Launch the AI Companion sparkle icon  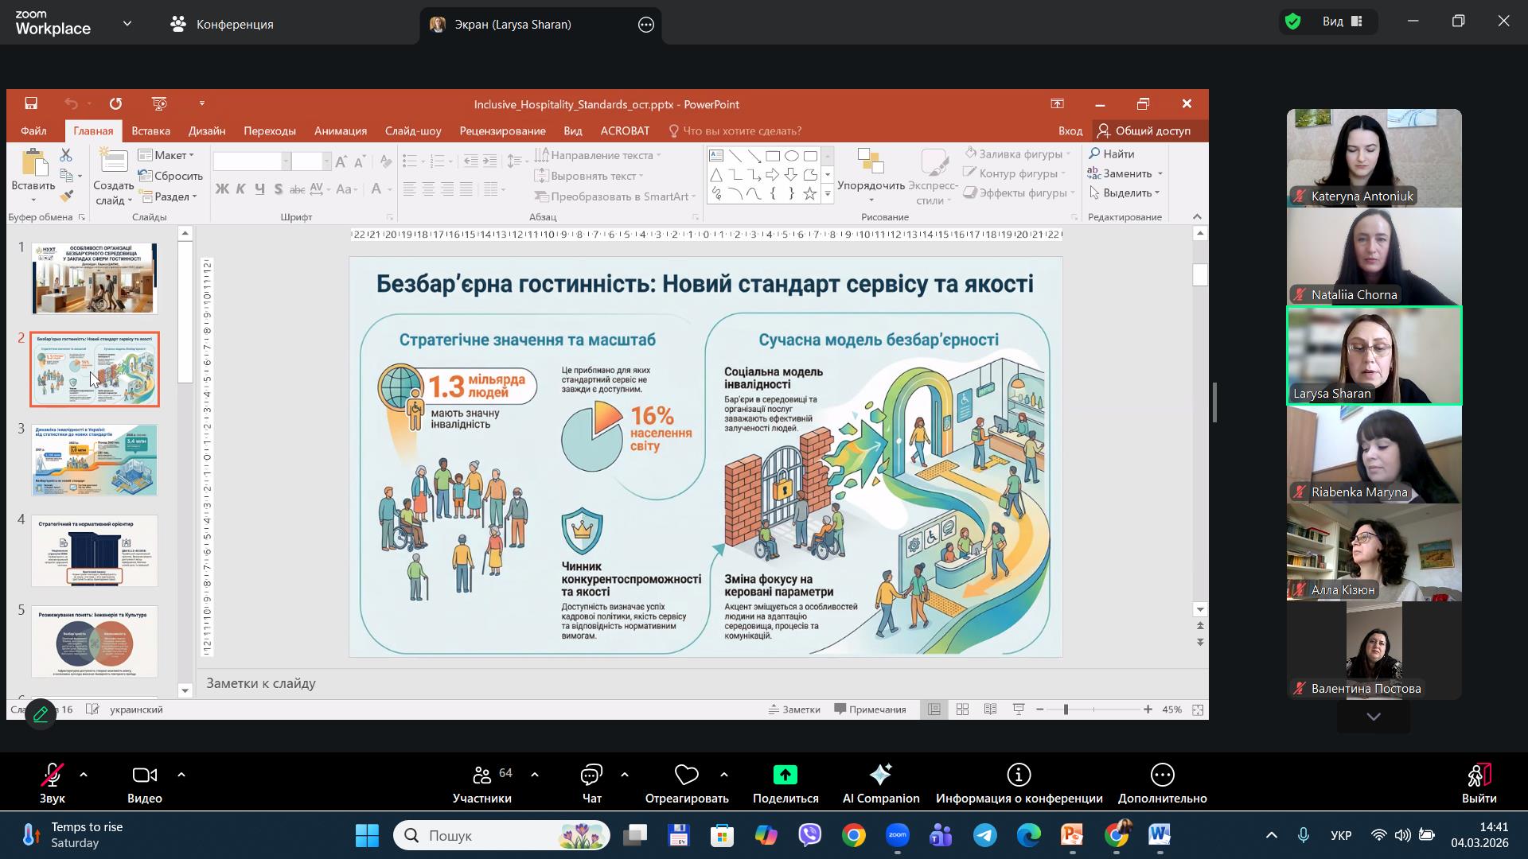[880, 775]
